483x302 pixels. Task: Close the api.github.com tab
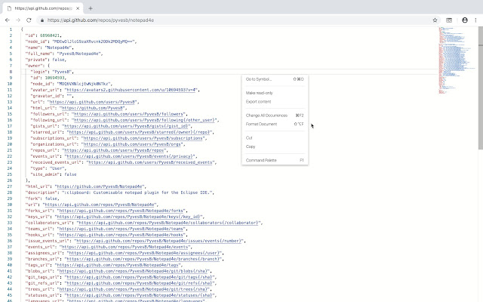click(78, 8)
